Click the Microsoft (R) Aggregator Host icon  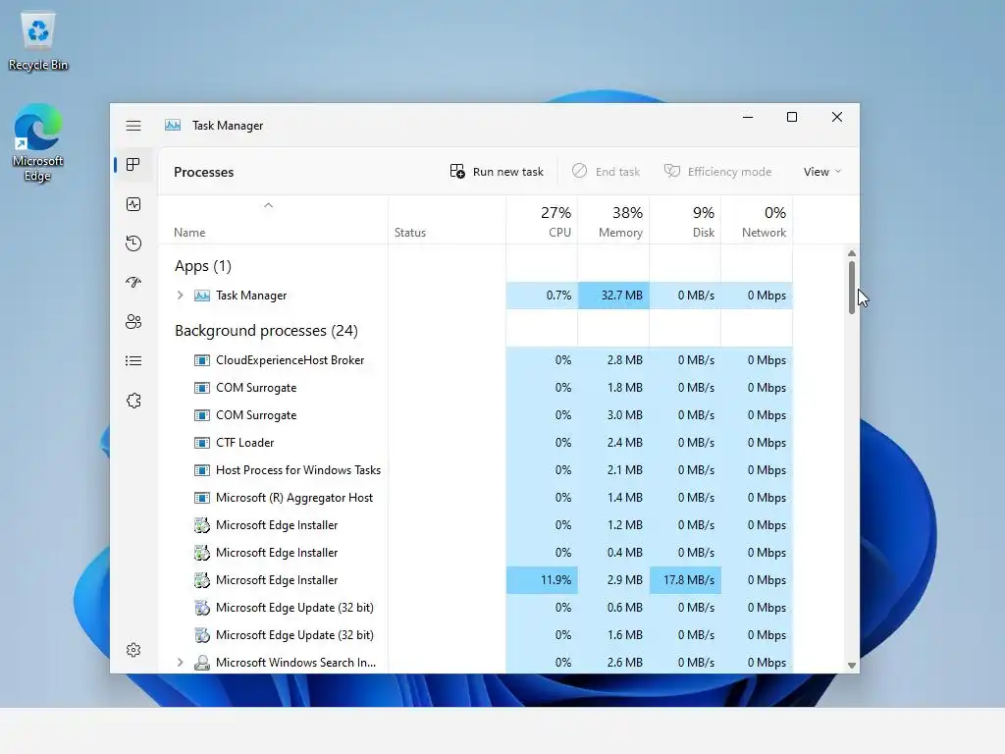coord(202,498)
